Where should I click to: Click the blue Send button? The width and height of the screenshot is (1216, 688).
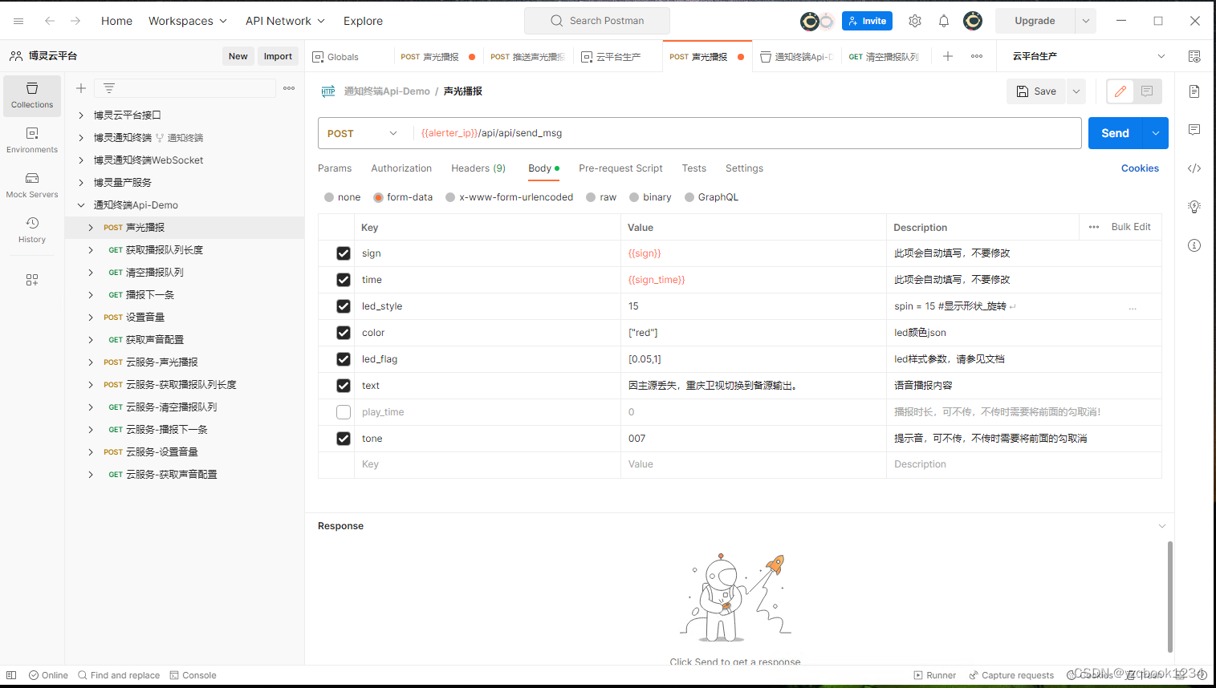pyautogui.click(x=1115, y=133)
